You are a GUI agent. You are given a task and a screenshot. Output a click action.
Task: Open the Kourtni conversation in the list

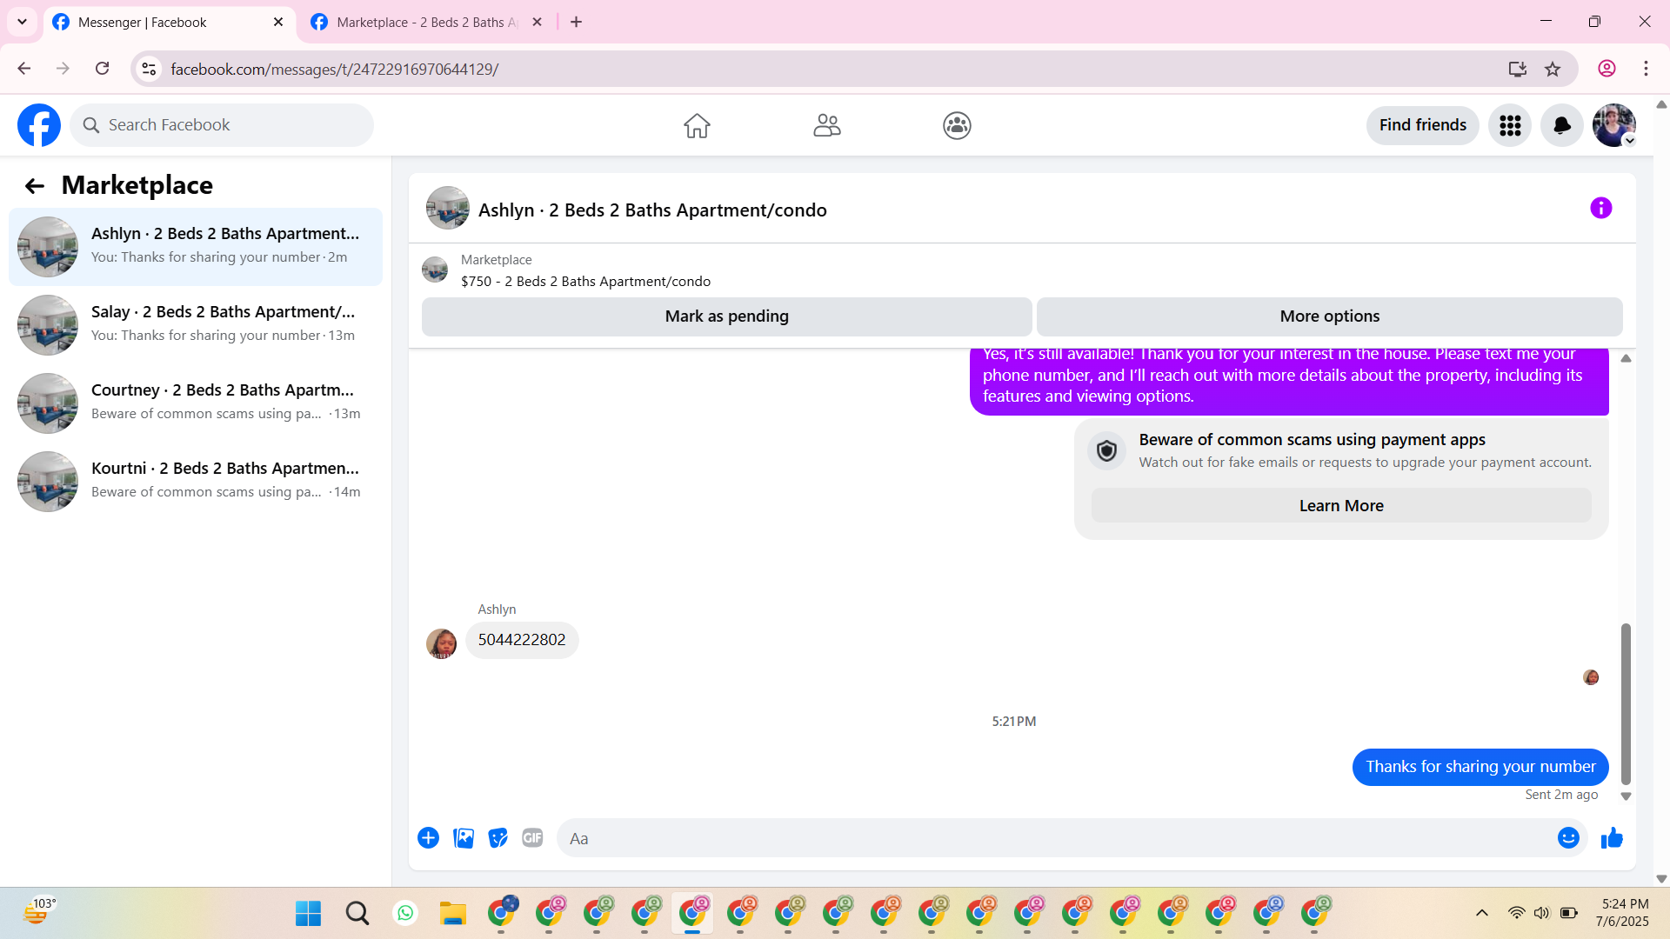[196, 481]
